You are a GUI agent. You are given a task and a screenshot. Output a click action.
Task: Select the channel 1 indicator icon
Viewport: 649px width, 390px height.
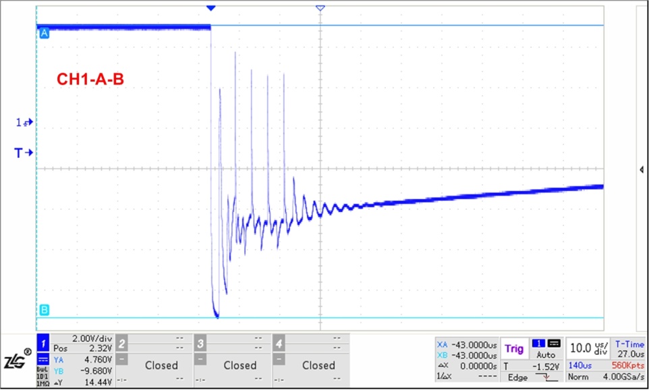tap(43, 343)
